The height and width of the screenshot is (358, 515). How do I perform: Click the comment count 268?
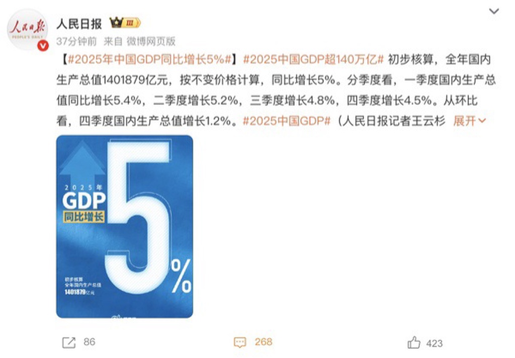pyautogui.click(x=264, y=342)
